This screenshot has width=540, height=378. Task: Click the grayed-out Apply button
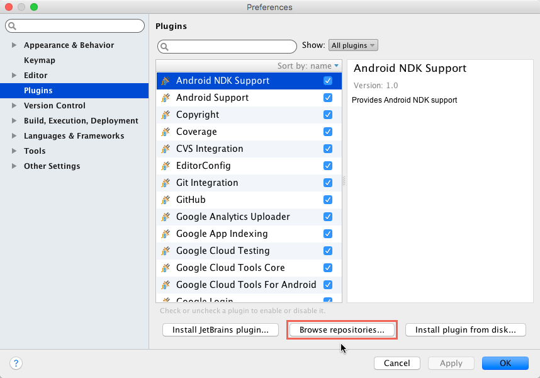451,363
